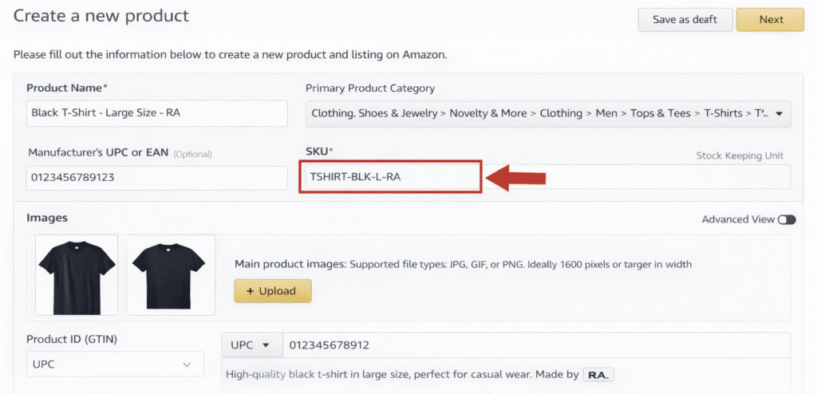Click the Product Name input field
The image size is (817, 394).
pos(156,113)
